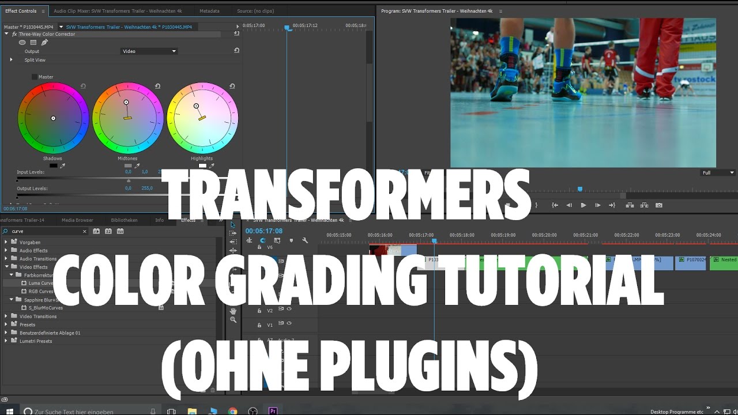Filter Effects by YUV effects badge
Viewport: 738px width, 415px height.
pos(120,231)
